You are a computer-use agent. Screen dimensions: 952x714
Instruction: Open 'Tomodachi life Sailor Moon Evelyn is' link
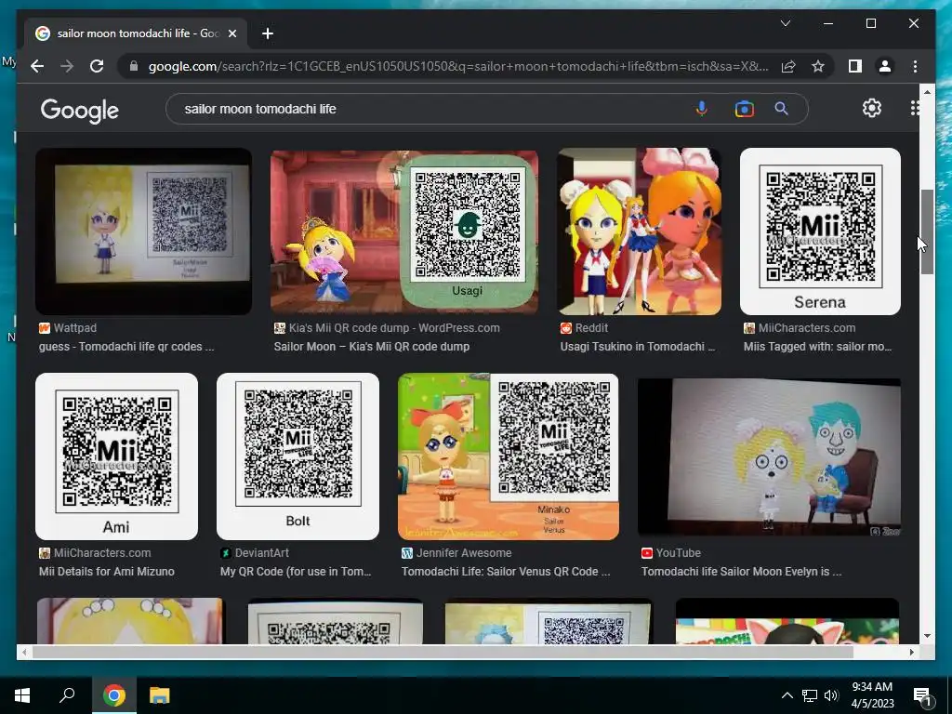coord(741,572)
